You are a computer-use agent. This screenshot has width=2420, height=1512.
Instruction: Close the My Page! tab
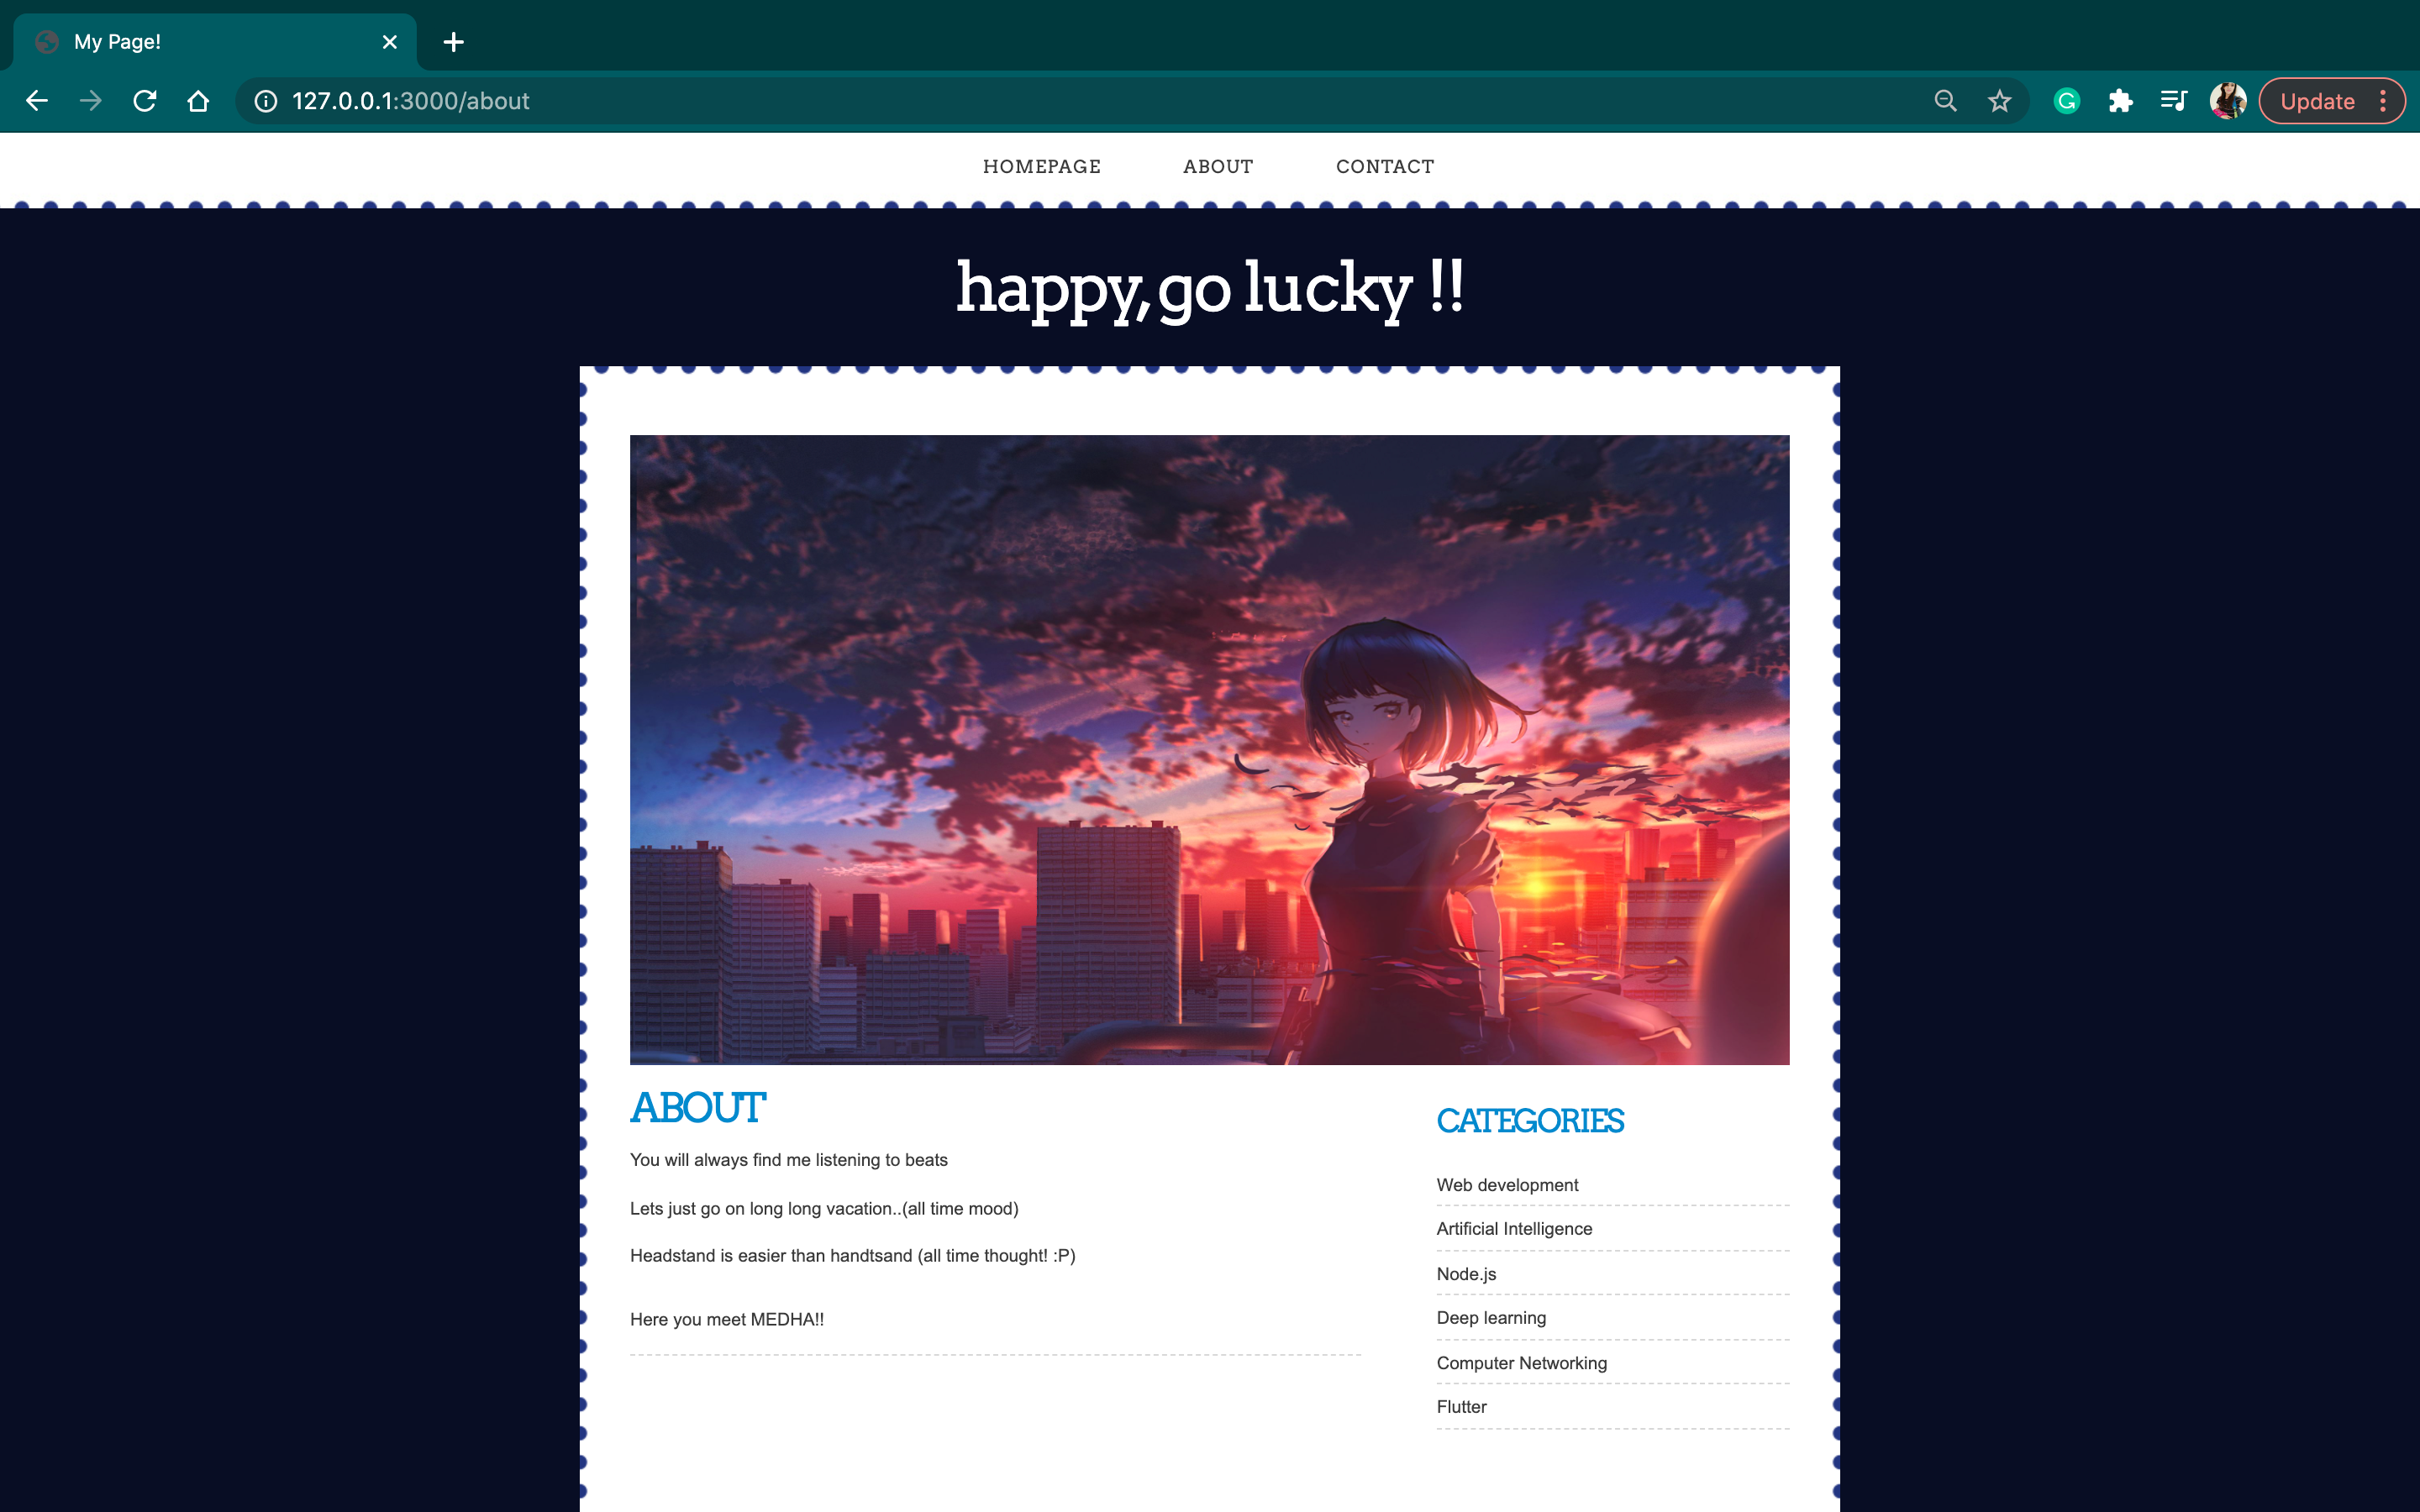[x=390, y=42]
